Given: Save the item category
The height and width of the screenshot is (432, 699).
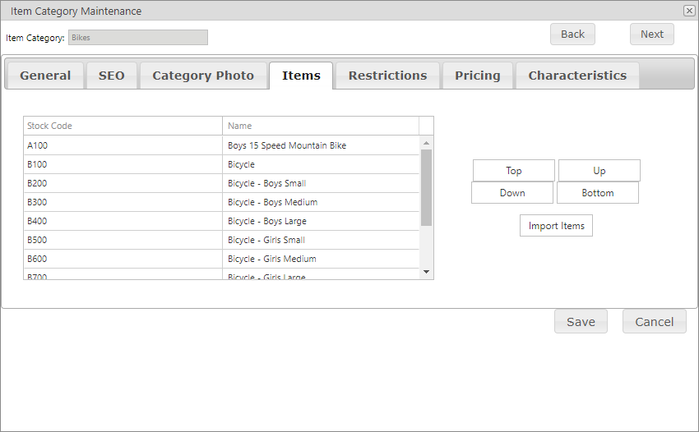Looking at the screenshot, I should [x=581, y=322].
